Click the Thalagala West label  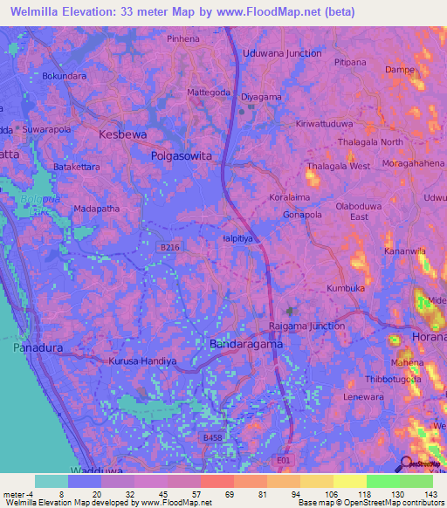click(x=339, y=167)
